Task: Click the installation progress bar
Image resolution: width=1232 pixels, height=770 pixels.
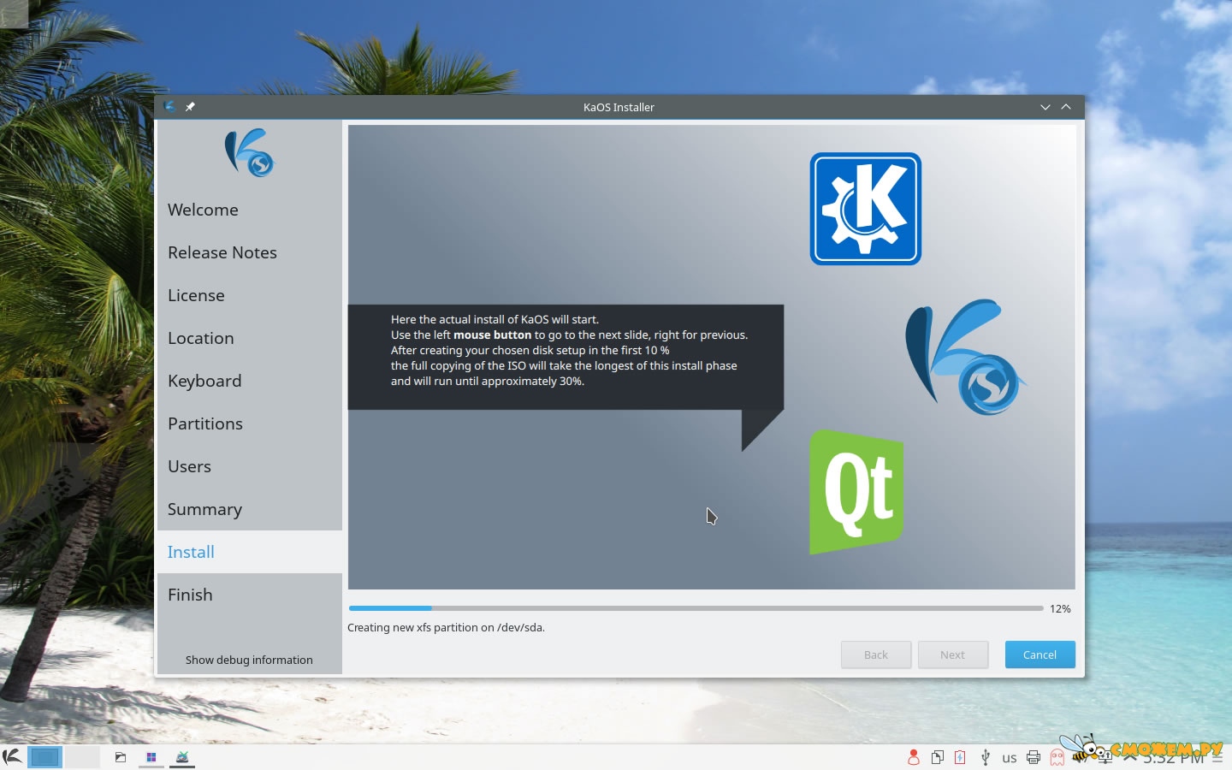Action: click(696, 608)
